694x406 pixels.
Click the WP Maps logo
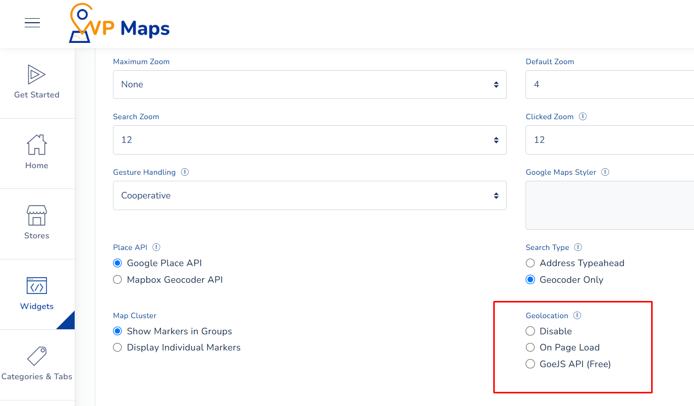pos(119,23)
